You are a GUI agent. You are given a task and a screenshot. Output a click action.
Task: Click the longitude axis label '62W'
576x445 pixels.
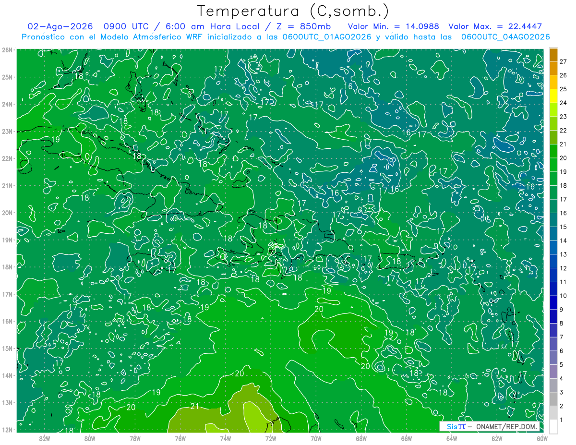pos(497,438)
